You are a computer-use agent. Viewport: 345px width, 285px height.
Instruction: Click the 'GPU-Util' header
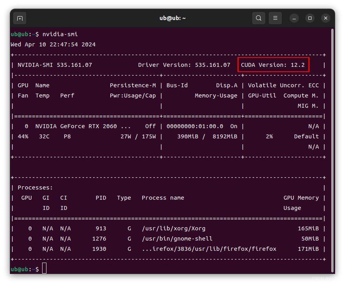coord(262,96)
